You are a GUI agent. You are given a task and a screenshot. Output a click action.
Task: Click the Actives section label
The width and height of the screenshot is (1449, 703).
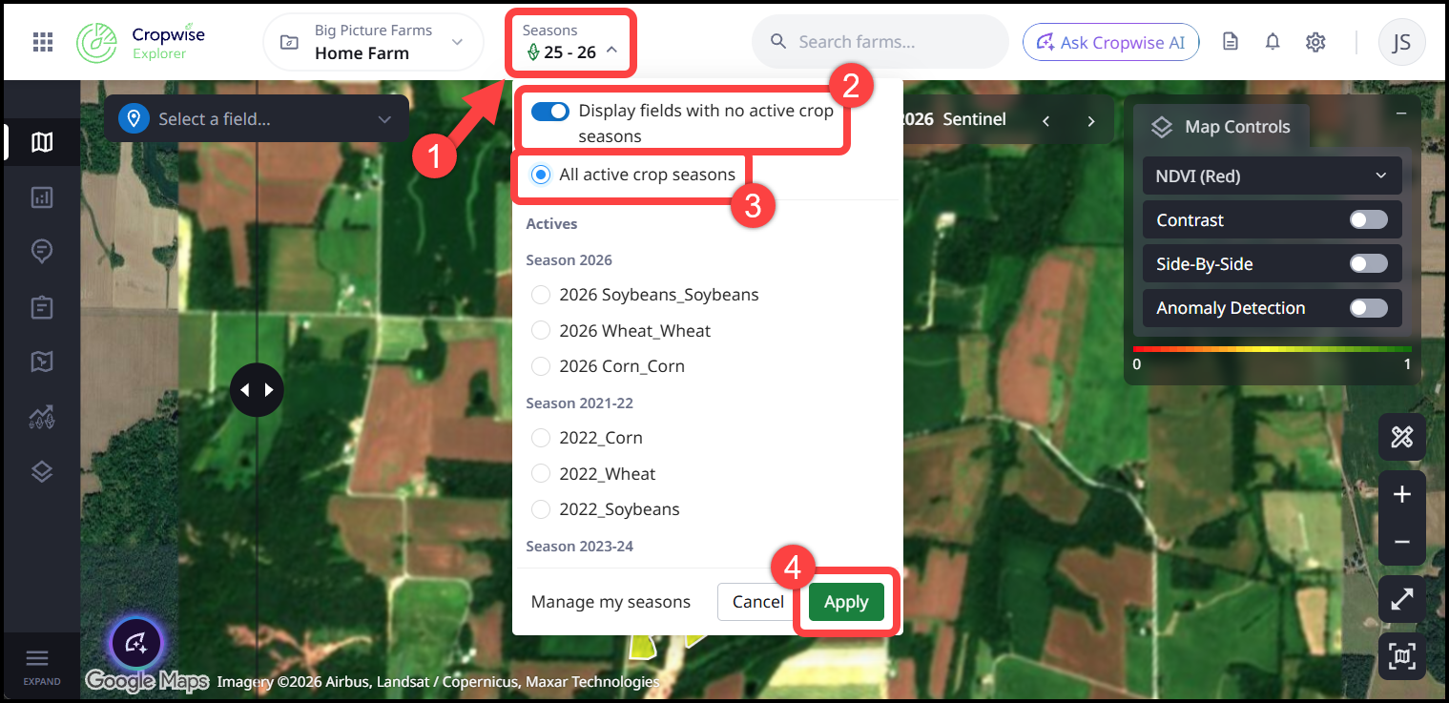pyautogui.click(x=551, y=224)
